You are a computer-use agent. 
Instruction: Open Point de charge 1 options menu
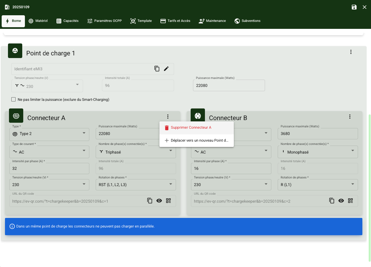[351, 52]
